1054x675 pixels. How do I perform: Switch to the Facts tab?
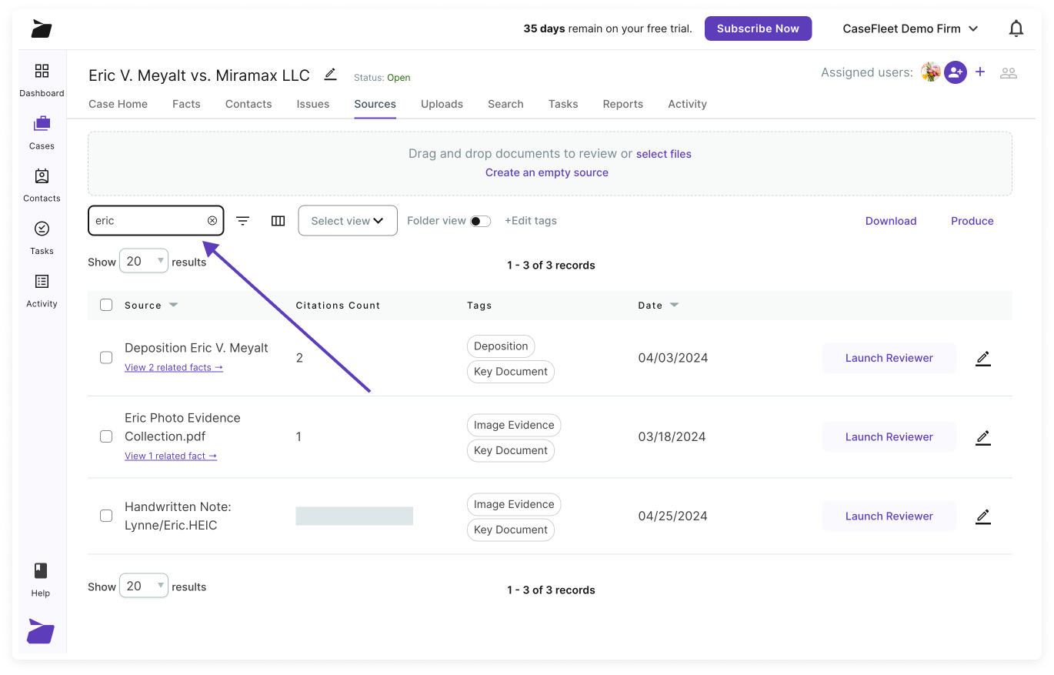(x=186, y=104)
